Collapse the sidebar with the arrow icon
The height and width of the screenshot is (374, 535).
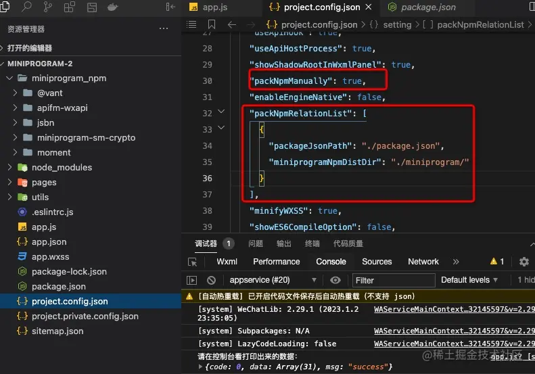[x=170, y=7]
